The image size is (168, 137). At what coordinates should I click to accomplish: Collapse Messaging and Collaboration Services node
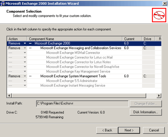point(30,48)
